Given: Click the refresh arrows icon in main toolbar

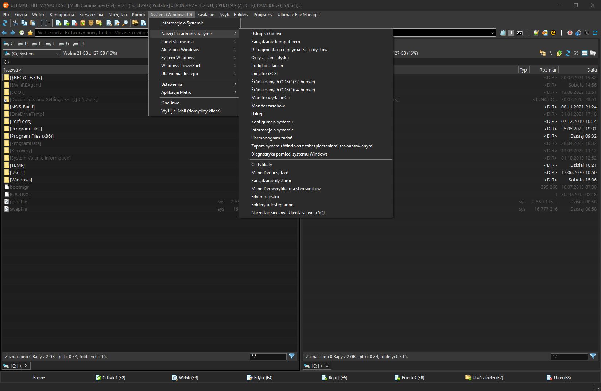Looking at the screenshot, I should (5, 23).
